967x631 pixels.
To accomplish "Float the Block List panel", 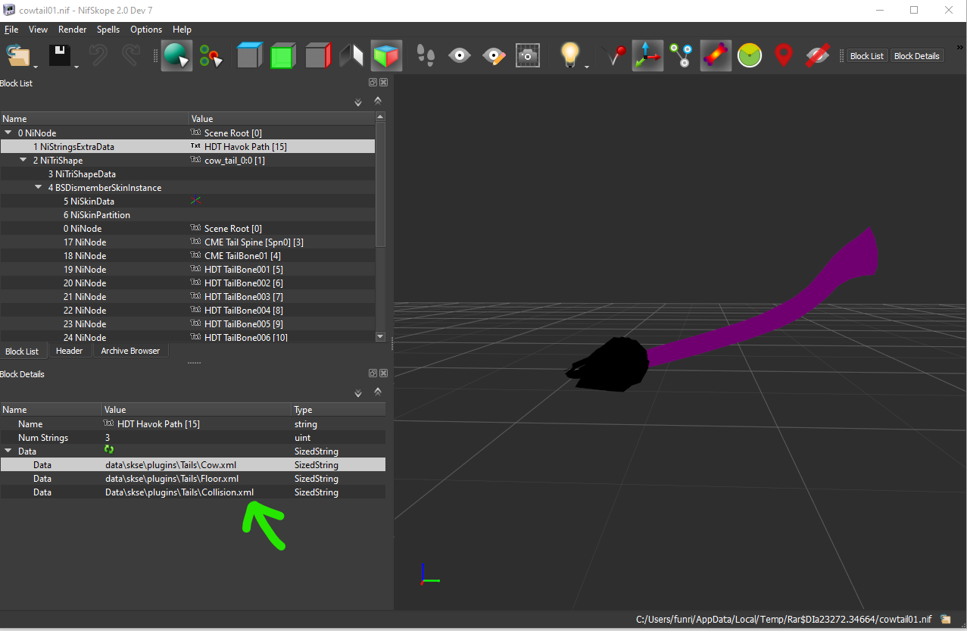I will click(x=373, y=83).
